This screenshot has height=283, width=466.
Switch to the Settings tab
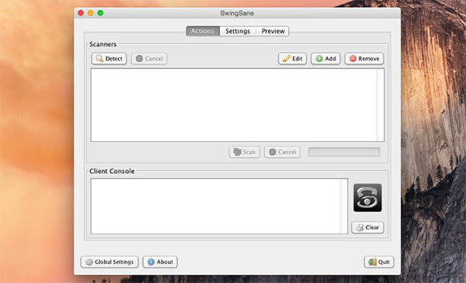tap(238, 31)
